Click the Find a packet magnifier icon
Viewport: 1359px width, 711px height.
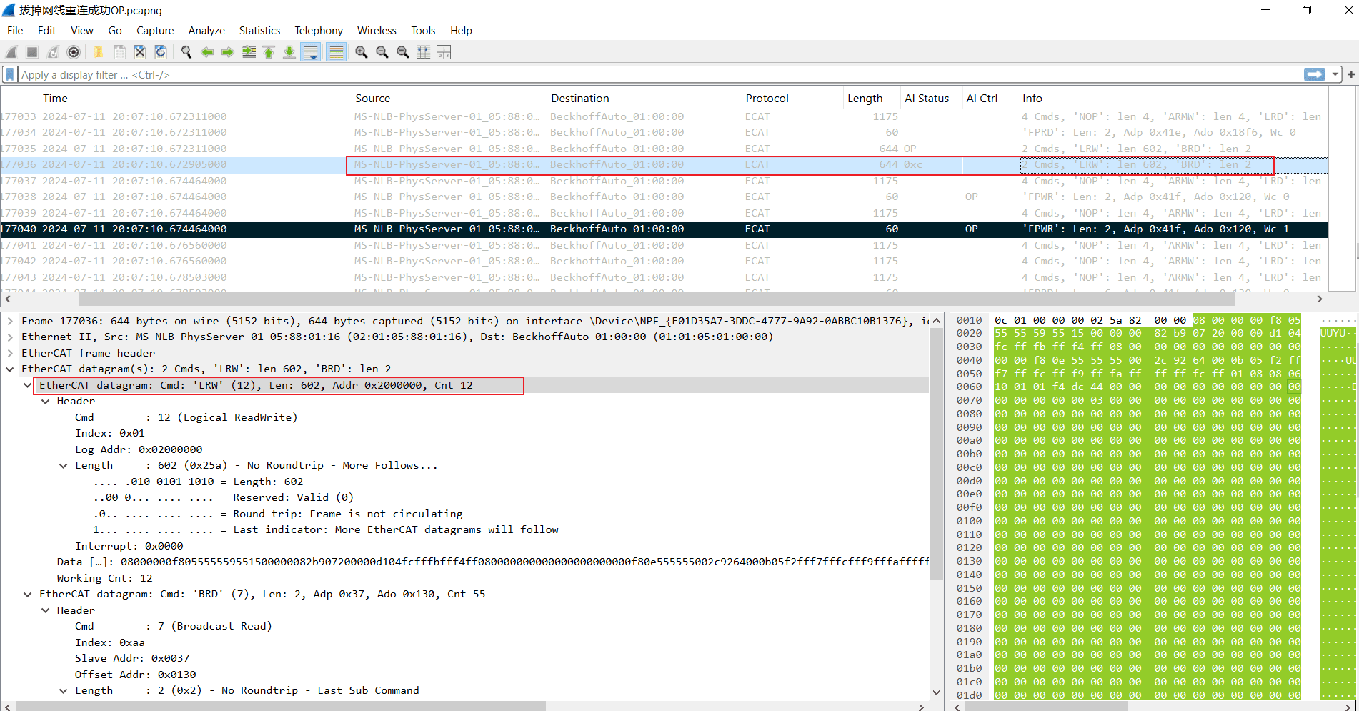186,52
